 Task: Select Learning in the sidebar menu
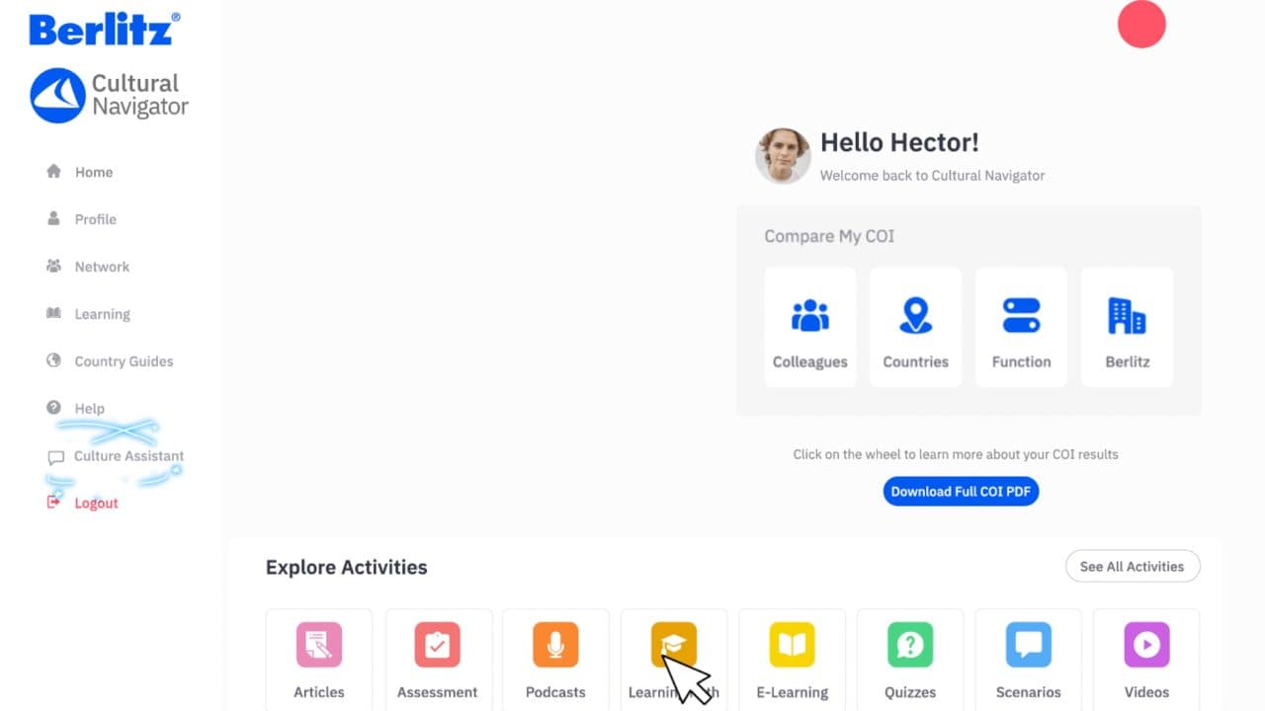point(103,314)
